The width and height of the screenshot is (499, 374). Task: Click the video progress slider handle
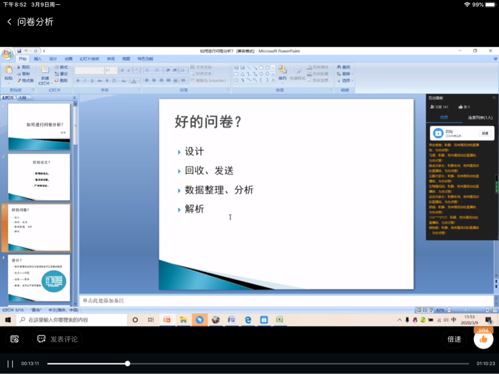pos(127,363)
